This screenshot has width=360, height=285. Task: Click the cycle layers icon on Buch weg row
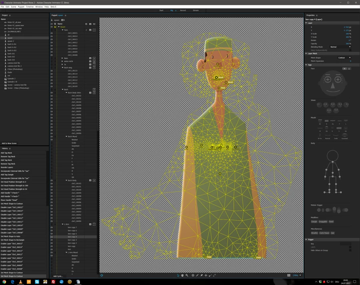(90, 68)
